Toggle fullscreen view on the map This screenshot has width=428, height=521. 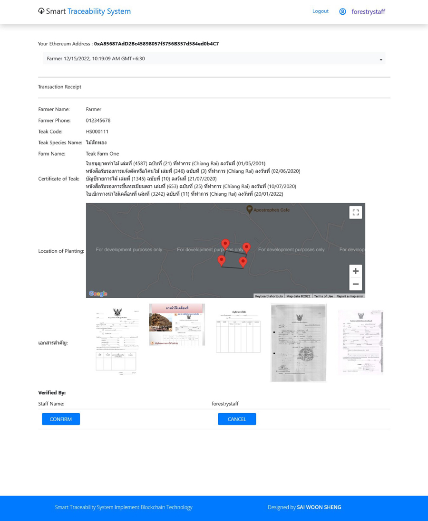coord(355,212)
